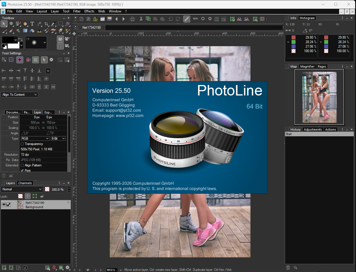Image resolution: width=356 pixels, height=272 pixels.
Task: Toggle the Transparency checkbox
Action: (x=22, y=144)
